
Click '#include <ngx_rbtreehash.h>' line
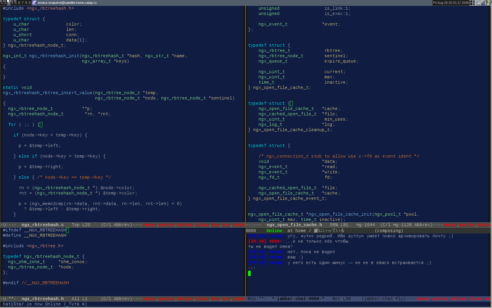pyautogui.click(x=38, y=9)
